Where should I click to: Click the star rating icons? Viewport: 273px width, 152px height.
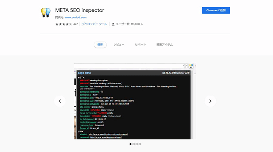63,24
